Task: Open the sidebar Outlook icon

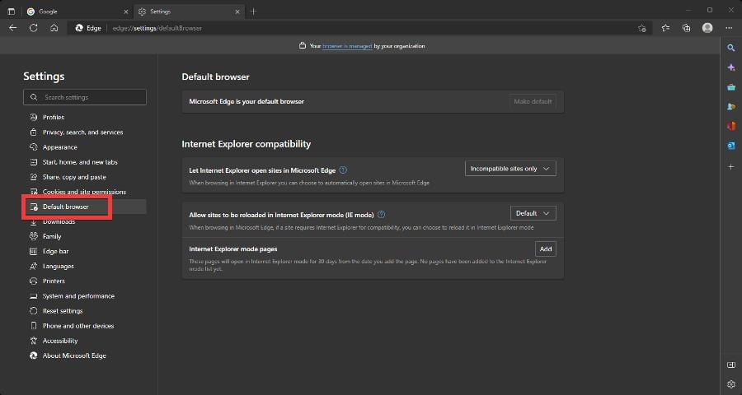Action: coord(731,146)
